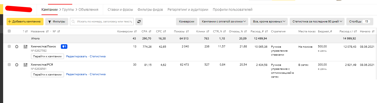This screenshot has width=377, height=103.
Task: Check the Химчистка|РСЯ campaign checkbox
Action: click(9, 65)
